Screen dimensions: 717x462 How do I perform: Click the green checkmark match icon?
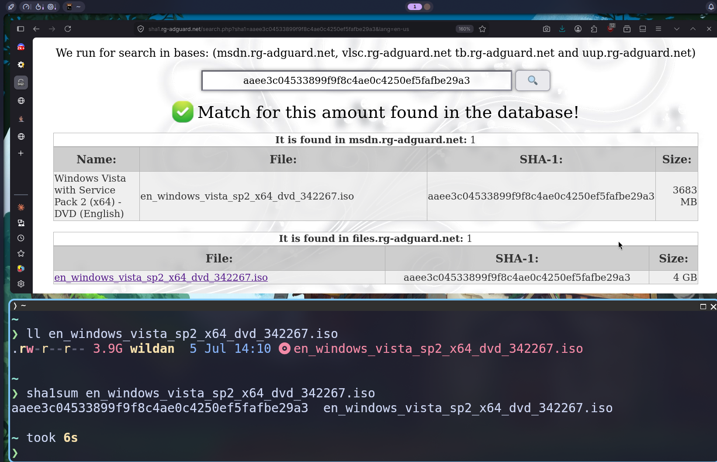(183, 112)
